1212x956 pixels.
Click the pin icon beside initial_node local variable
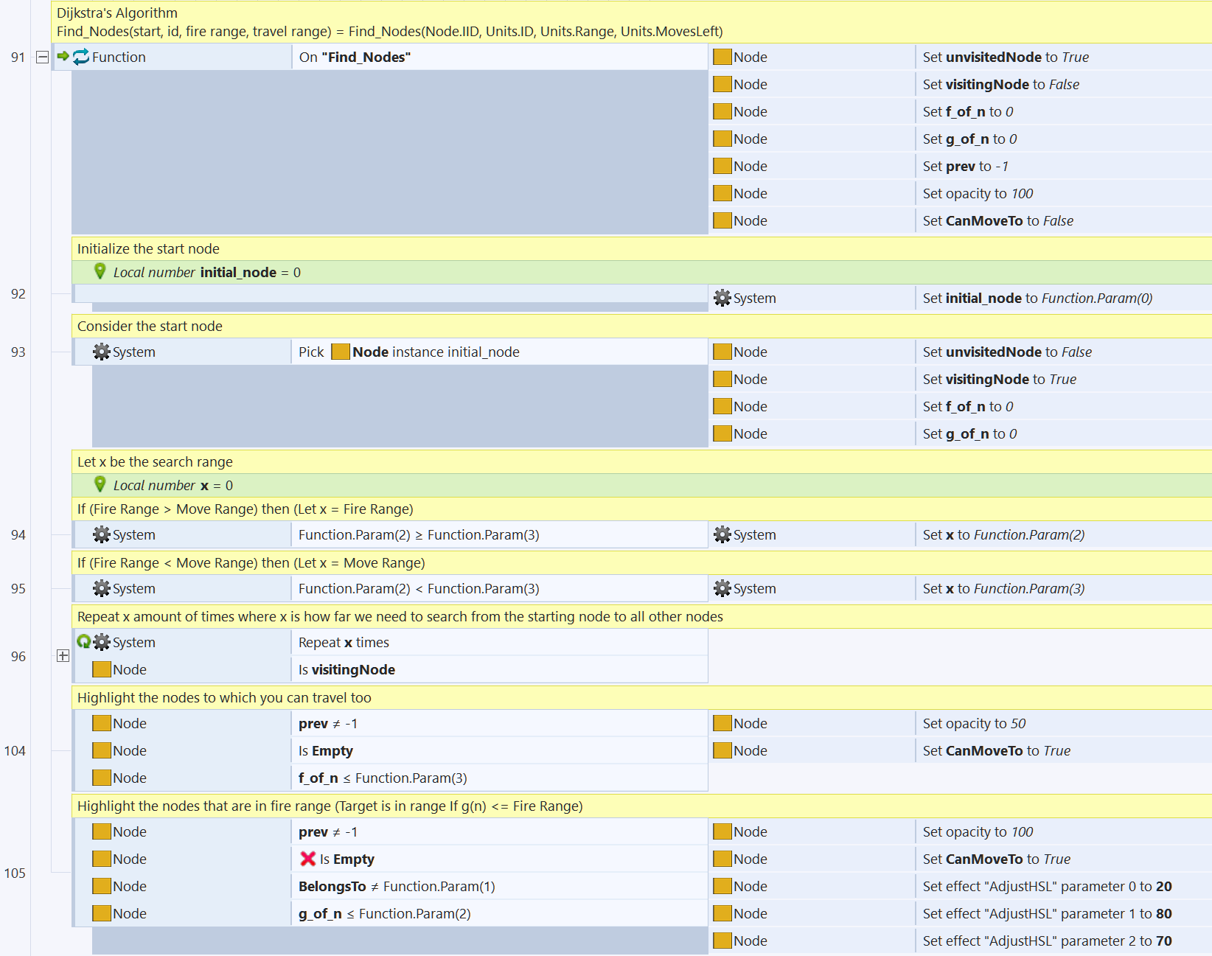click(100, 272)
